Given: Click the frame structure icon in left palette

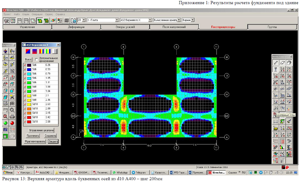Looking at the screenshot, I should [12, 103].
